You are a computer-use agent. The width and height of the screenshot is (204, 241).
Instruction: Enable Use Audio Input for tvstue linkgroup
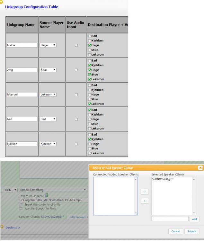click(76, 45)
